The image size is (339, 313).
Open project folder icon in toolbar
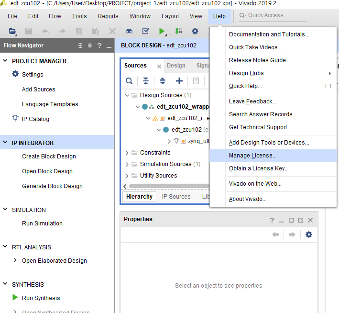pos(12,32)
